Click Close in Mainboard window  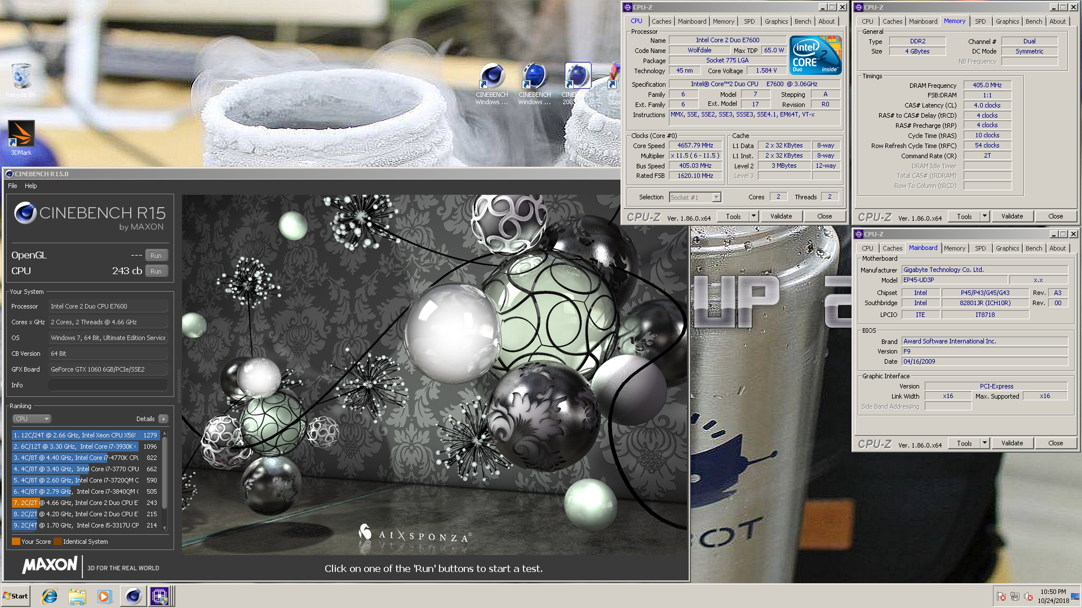[1056, 443]
